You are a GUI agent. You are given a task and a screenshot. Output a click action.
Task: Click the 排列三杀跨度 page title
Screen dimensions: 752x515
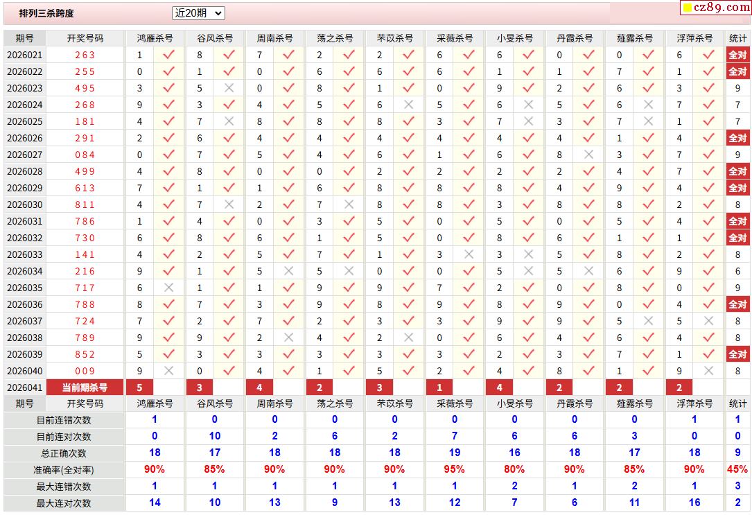coord(46,13)
